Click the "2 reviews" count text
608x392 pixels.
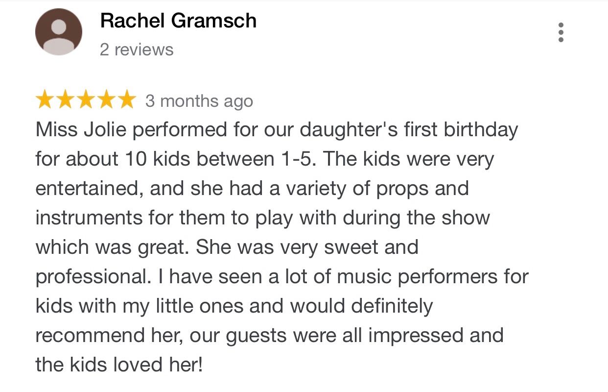(137, 49)
